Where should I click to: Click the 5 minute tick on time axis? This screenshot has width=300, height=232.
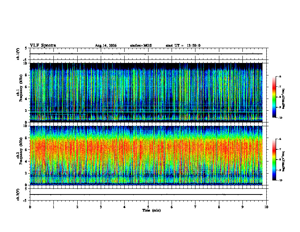click(148, 207)
